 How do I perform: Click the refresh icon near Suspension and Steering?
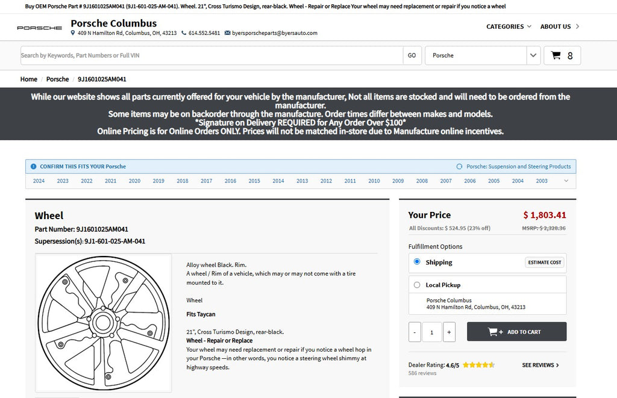point(459,166)
